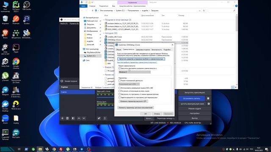Enable run in compatibility mode checkbox
Screen dimensions: 271x152
[x=119, y=68]
